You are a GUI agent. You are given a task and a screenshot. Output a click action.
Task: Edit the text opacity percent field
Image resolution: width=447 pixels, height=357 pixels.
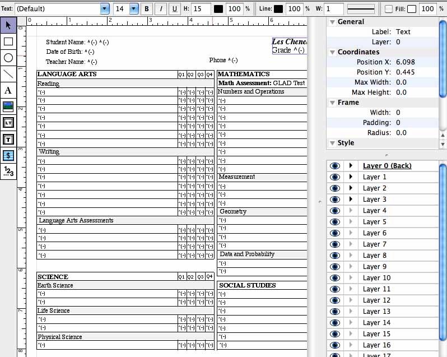[x=234, y=9]
